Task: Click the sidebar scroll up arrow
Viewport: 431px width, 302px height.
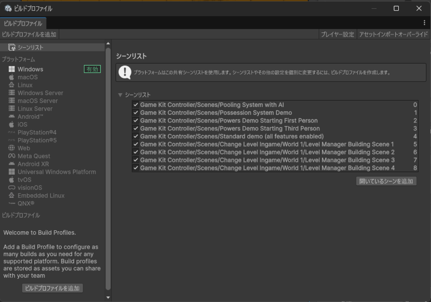Action: tap(108, 43)
